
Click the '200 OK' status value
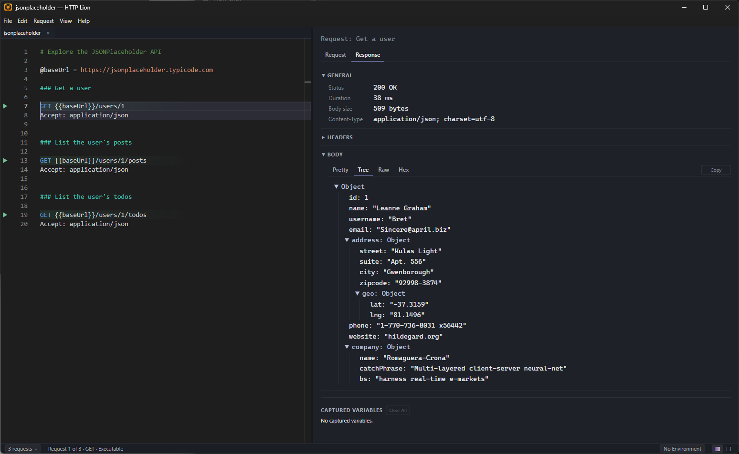click(x=385, y=87)
